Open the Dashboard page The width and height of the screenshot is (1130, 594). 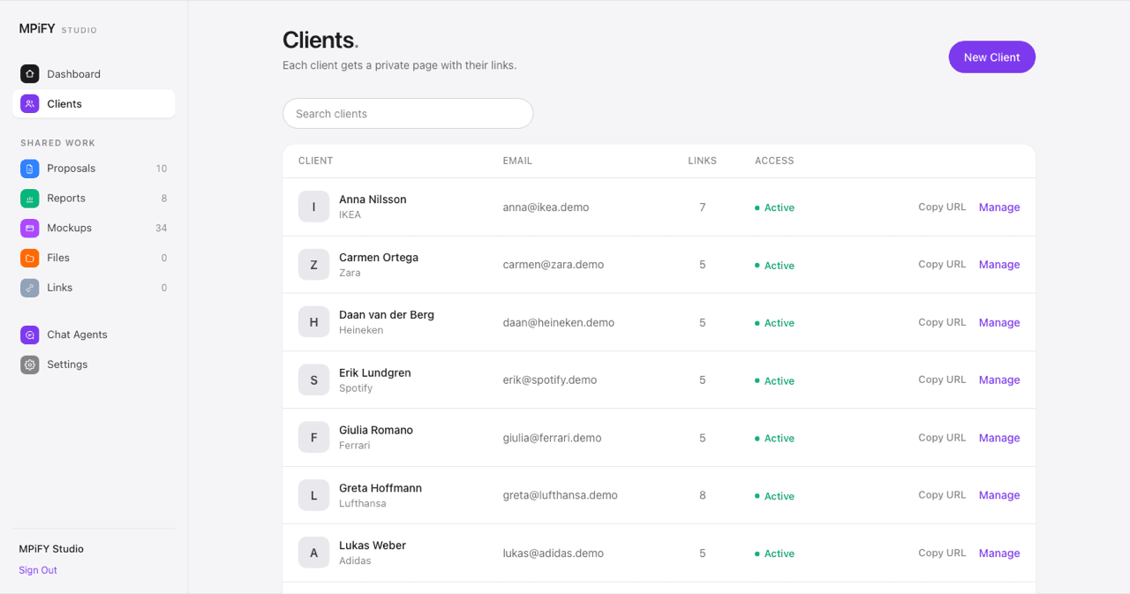(94, 74)
